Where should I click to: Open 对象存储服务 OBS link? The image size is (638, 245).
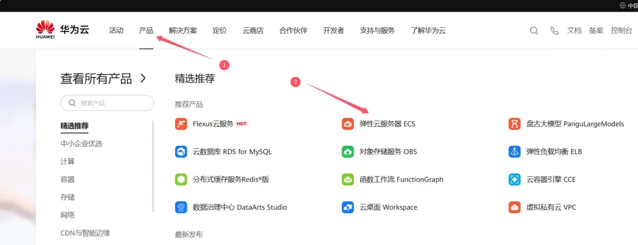click(x=388, y=152)
